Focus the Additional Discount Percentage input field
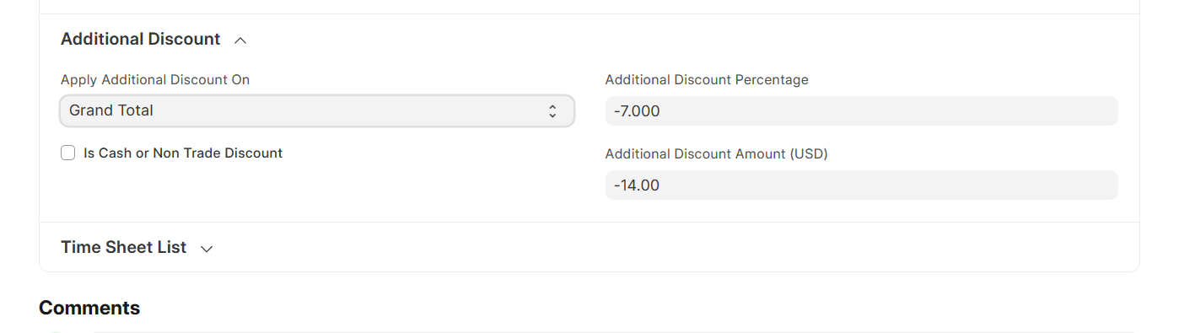This screenshot has height=333, width=1179. 862,111
